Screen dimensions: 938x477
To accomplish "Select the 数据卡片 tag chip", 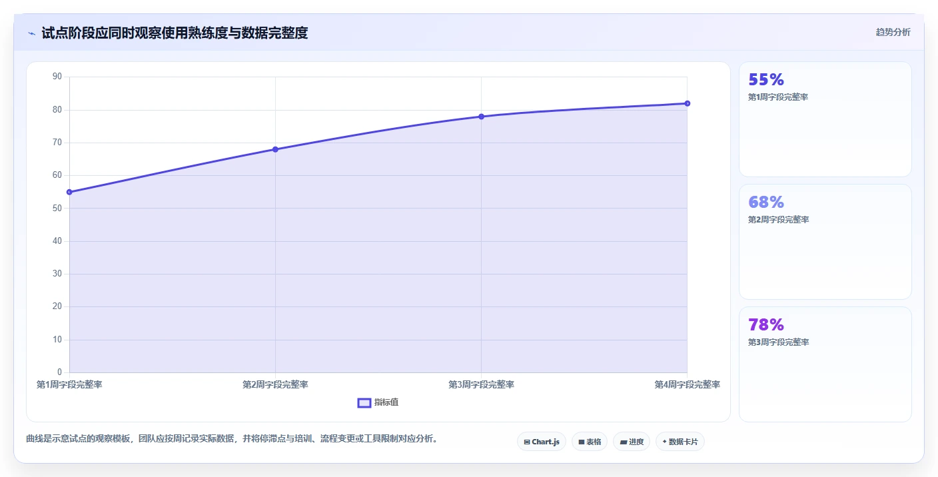I will pos(680,442).
